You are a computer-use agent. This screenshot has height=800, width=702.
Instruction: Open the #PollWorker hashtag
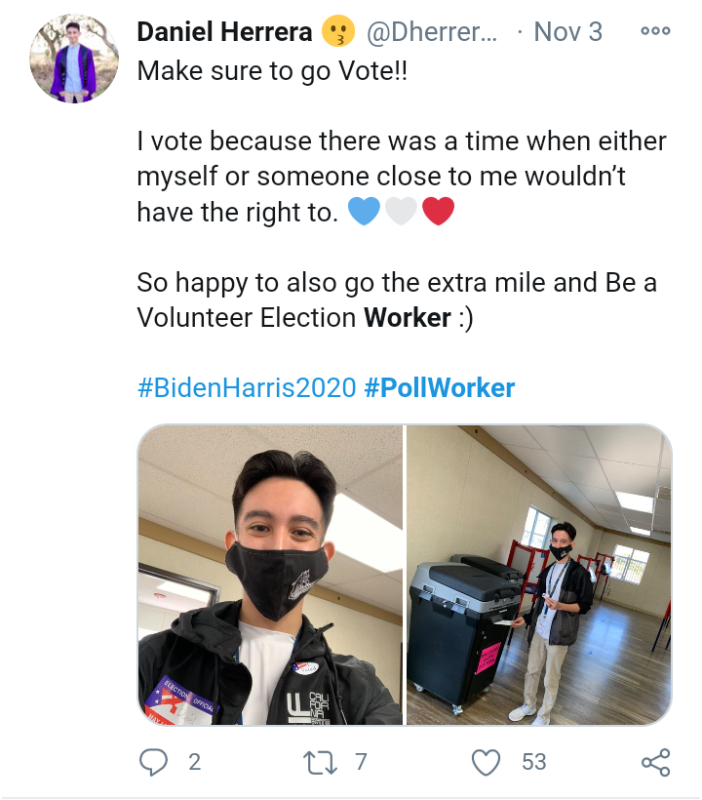tap(440, 387)
